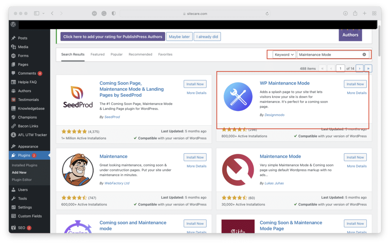
Task: Click the Comments bubble icon
Action: pos(13,73)
